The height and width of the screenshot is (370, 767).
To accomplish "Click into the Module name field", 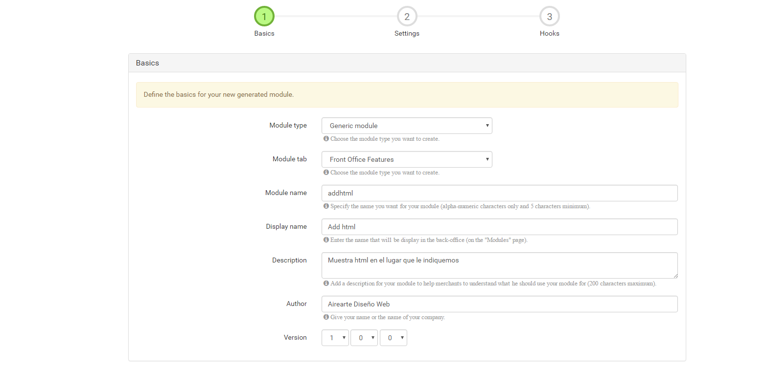I will click(x=499, y=193).
